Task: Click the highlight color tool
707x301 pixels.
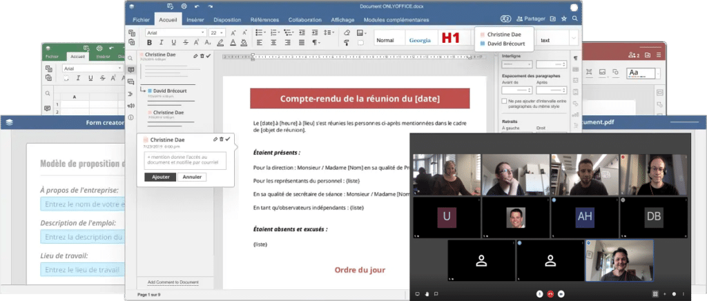Action: [x=220, y=43]
